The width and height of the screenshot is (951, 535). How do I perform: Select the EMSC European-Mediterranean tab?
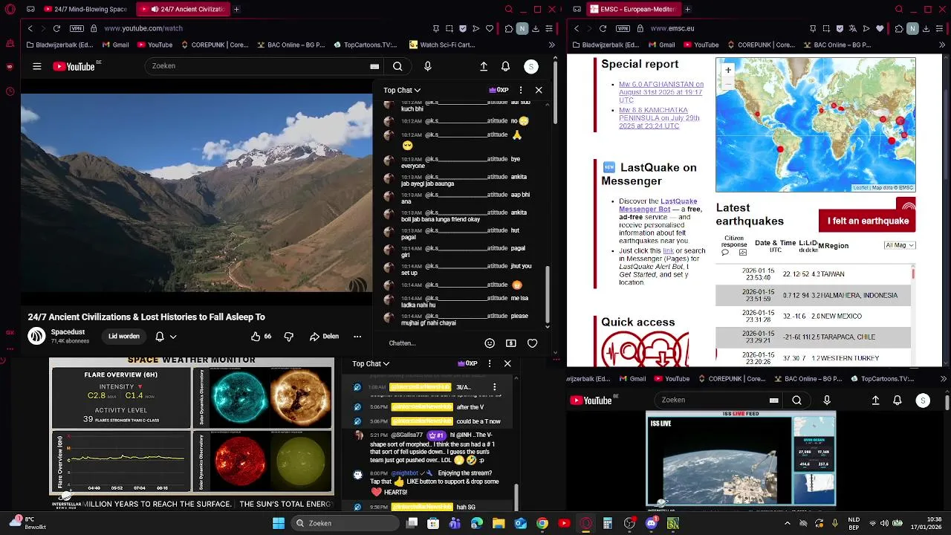pos(633,10)
